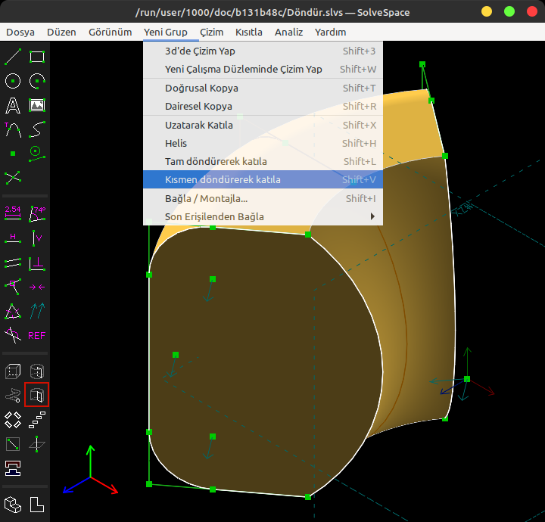545x522 pixels.
Task: Select the rectangle sketch tool
Action: pos(37,57)
